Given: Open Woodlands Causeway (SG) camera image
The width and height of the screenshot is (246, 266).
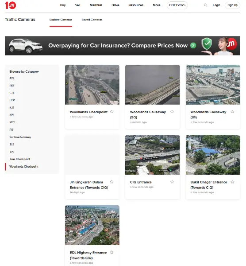Looking at the screenshot, I should (152, 85).
